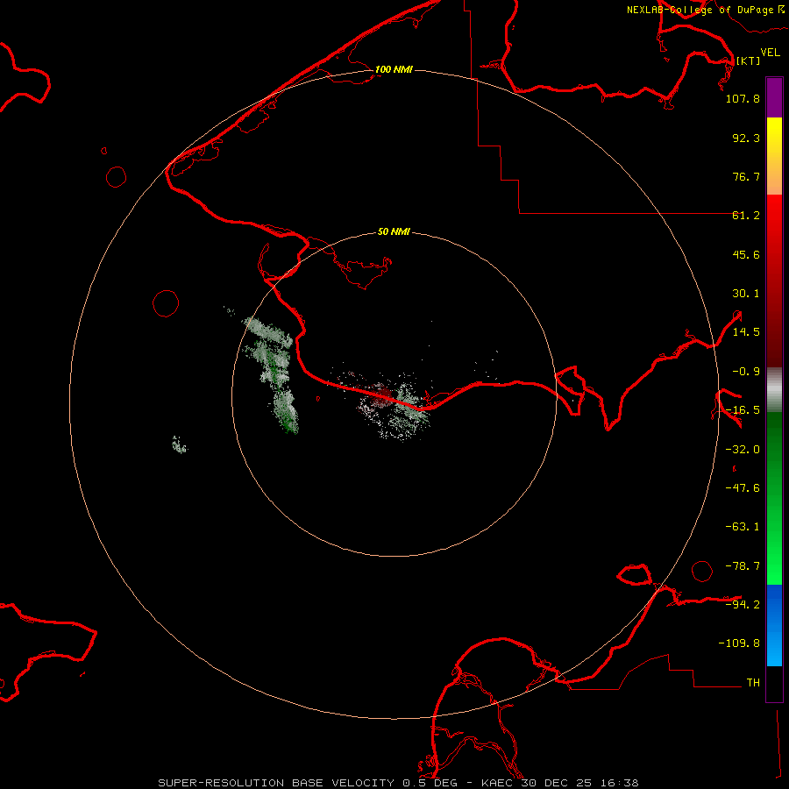Image resolution: width=789 pixels, height=789 pixels.
Task: Click the 61.2 legend value
Action: (x=746, y=216)
